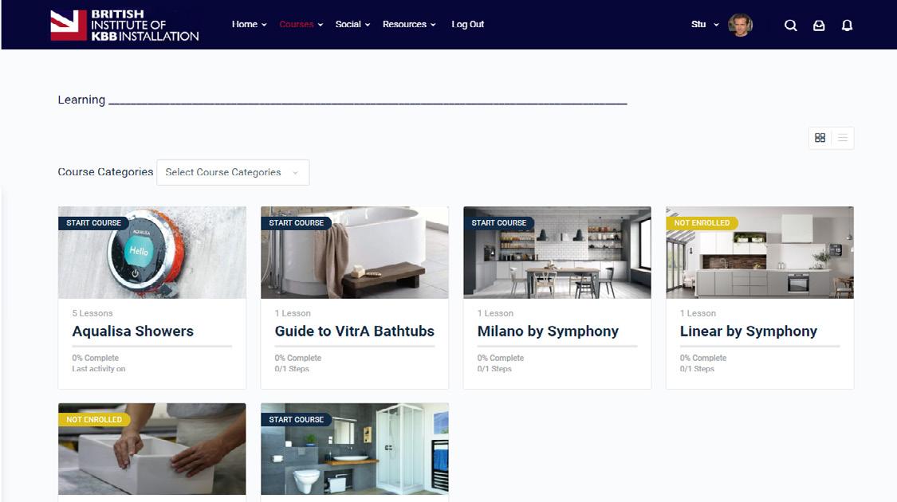Viewport: 897px width, 502px height.
Task: Click '0% Complete' on Milano by Symphony card
Action: pos(501,358)
